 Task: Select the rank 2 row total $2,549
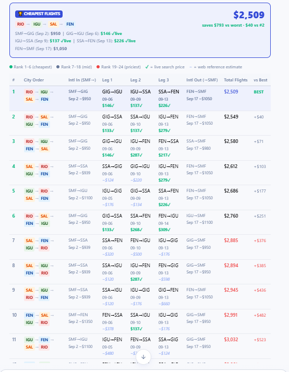(x=231, y=117)
